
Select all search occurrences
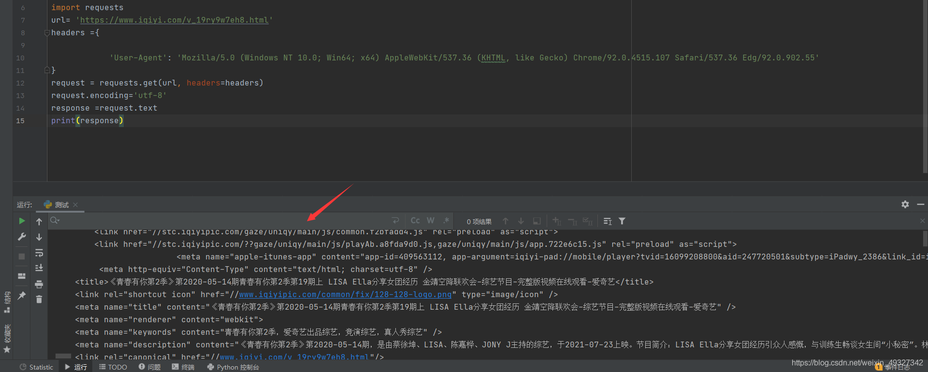coord(588,221)
